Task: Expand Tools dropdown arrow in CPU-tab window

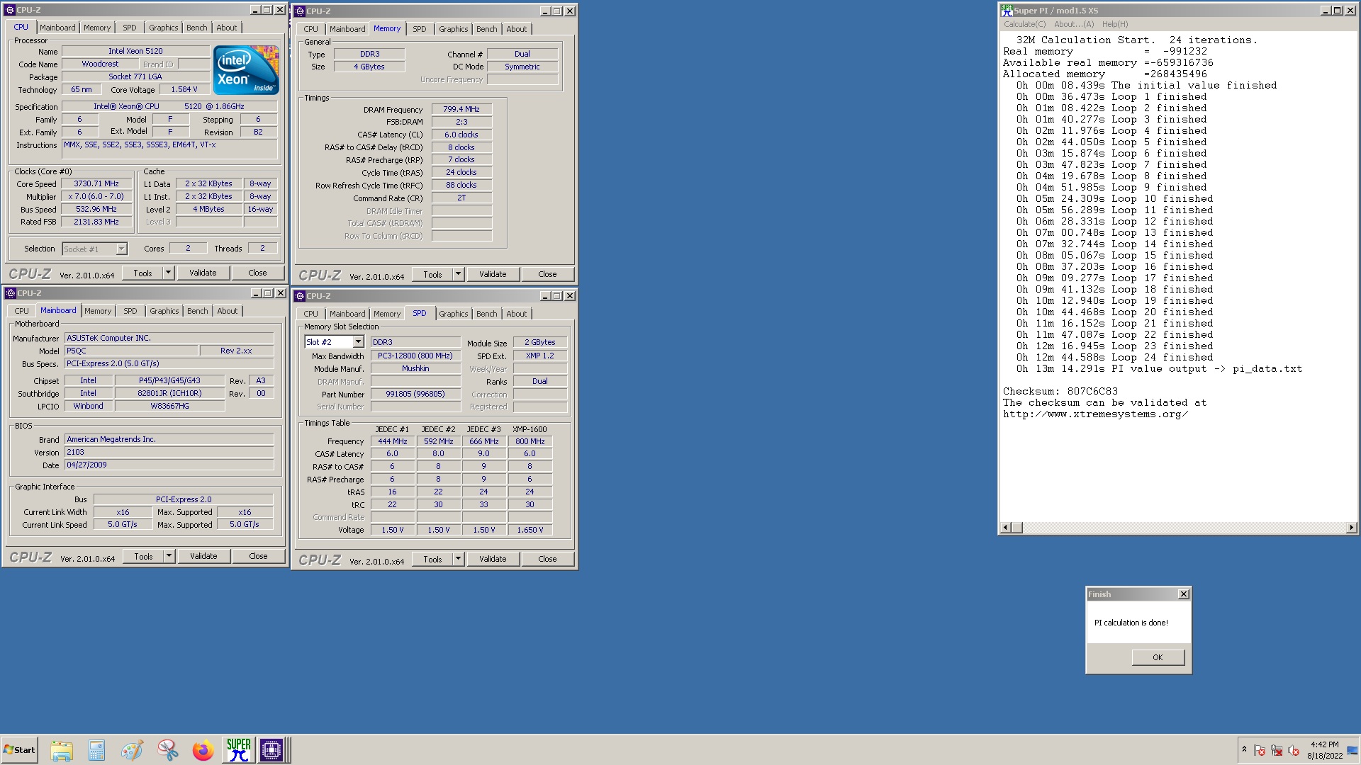Action: point(168,273)
